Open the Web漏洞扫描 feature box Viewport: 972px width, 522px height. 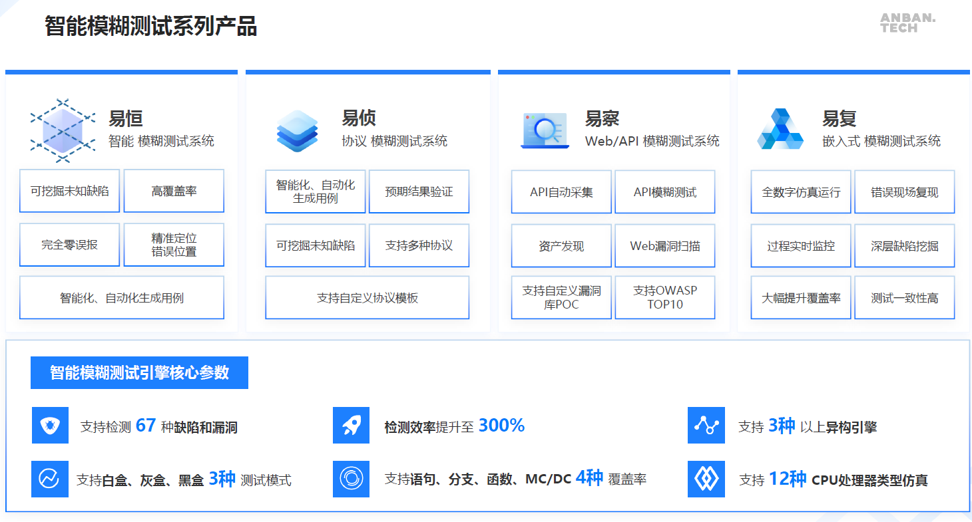(x=664, y=246)
